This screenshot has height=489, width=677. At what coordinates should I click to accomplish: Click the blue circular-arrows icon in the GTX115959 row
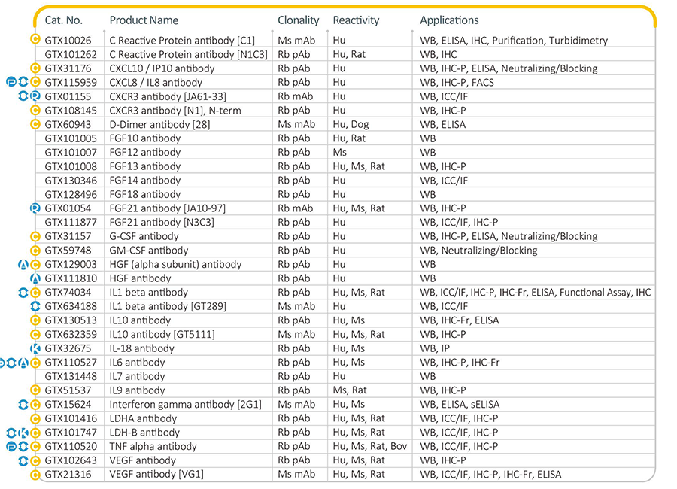[23, 82]
